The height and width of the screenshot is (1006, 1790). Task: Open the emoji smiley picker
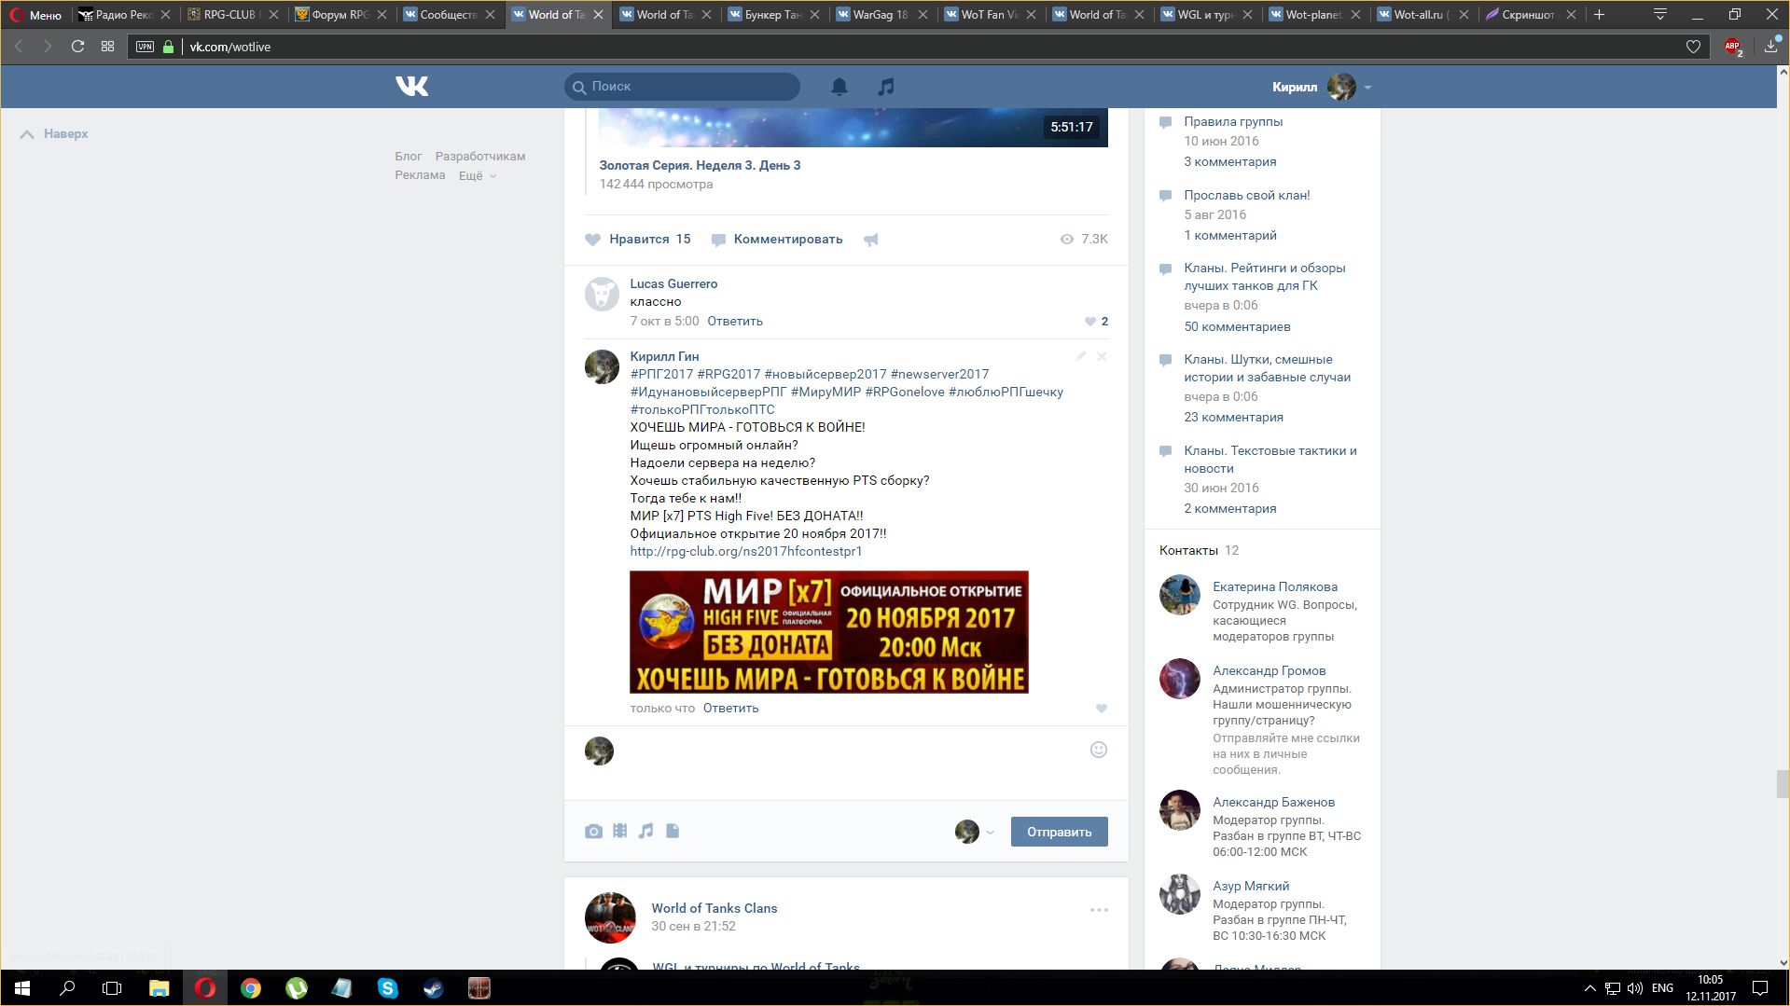(1099, 750)
